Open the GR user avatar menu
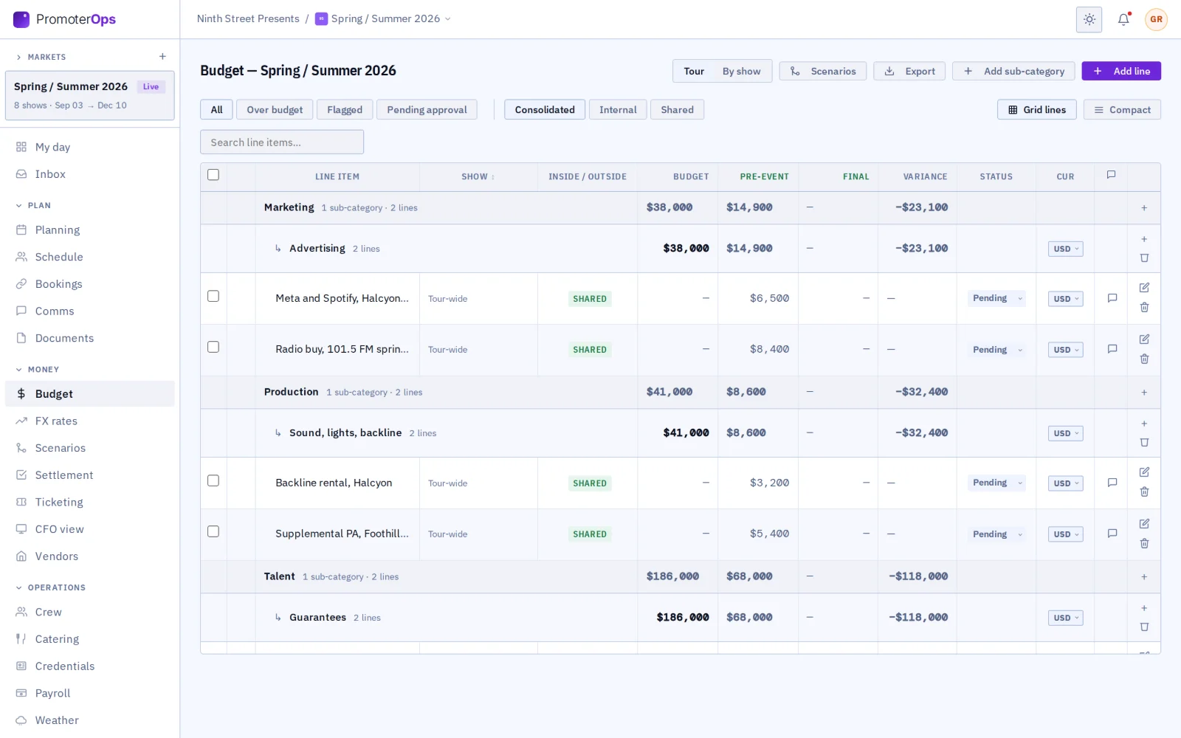Image resolution: width=1181 pixels, height=738 pixels. 1156,19
